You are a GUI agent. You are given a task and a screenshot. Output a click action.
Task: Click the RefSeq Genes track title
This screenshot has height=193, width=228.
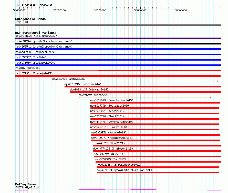[x=26, y=185]
